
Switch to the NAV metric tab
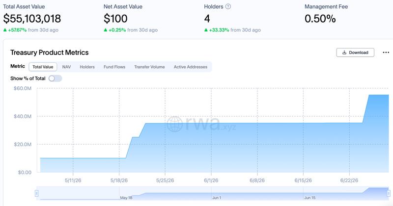[66, 67]
